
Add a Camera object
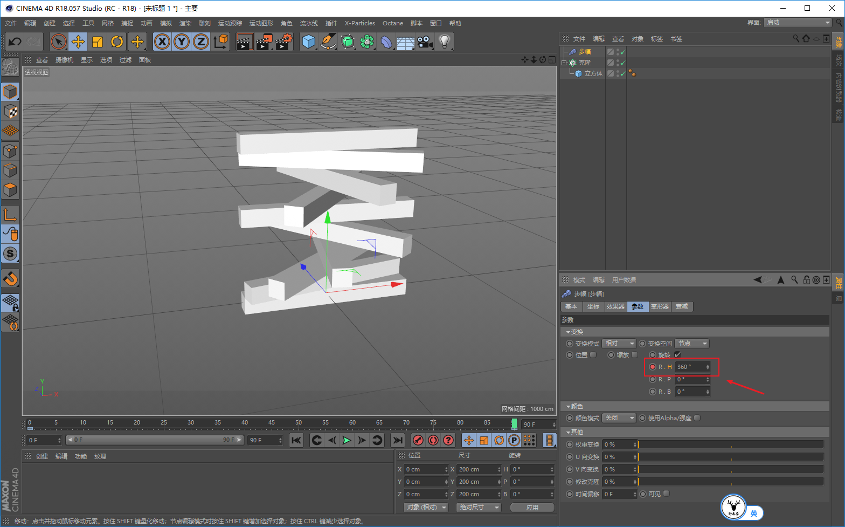tap(425, 42)
